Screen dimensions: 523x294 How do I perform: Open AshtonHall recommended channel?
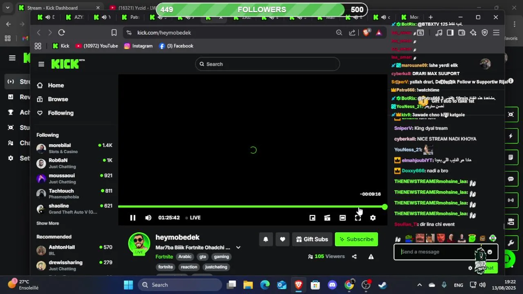pyautogui.click(x=74, y=250)
